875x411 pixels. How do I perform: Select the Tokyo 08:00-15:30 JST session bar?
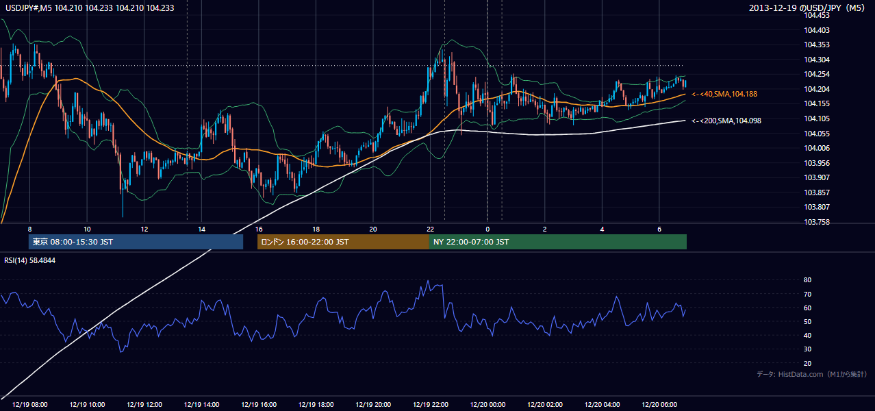(136, 242)
